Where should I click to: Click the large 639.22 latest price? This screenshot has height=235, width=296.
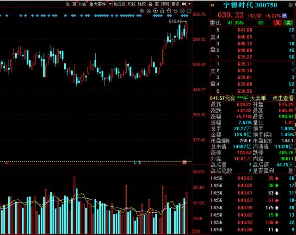coord(230,15)
